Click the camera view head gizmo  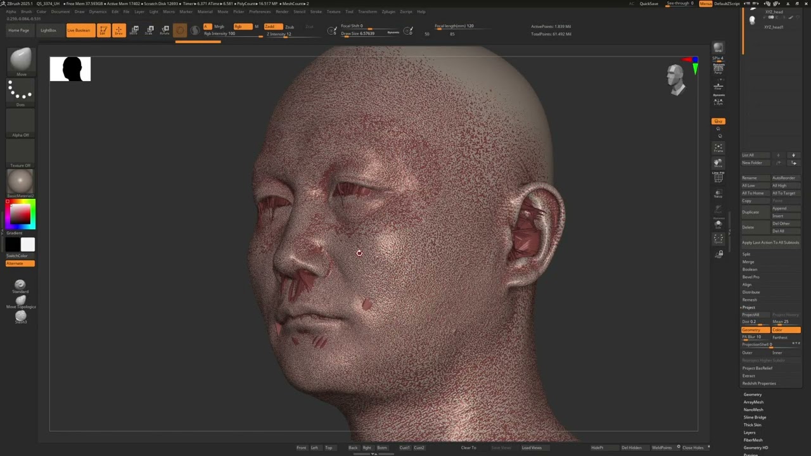click(x=677, y=79)
